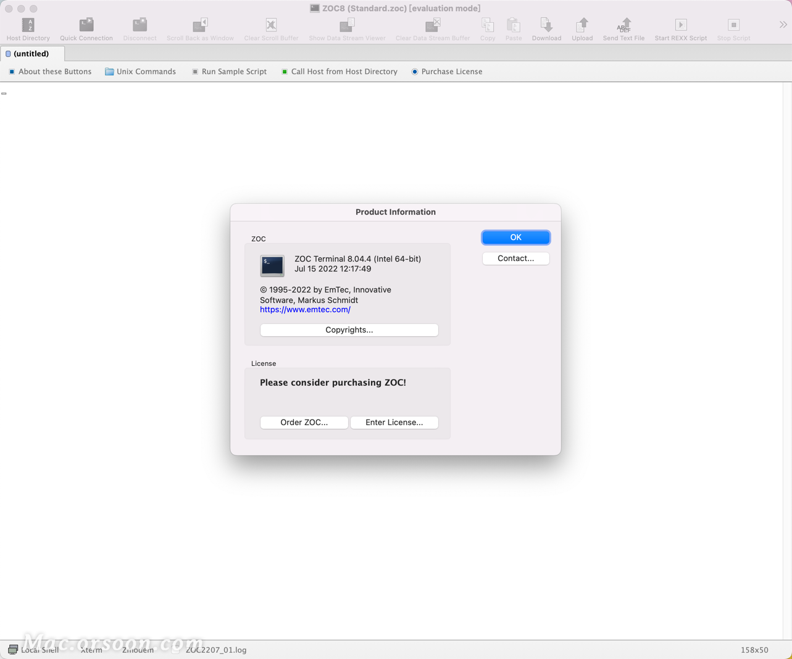792x659 pixels.
Task: Open Show Data Stream Viewer icon
Action: pos(347,25)
